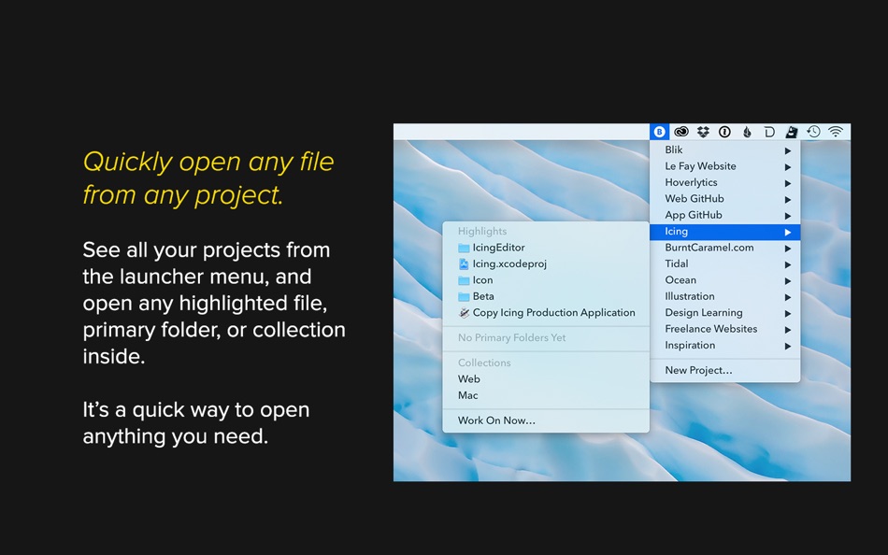This screenshot has height=555, width=888.
Task: Open the Dropbox menu bar icon
Action: pos(703,132)
